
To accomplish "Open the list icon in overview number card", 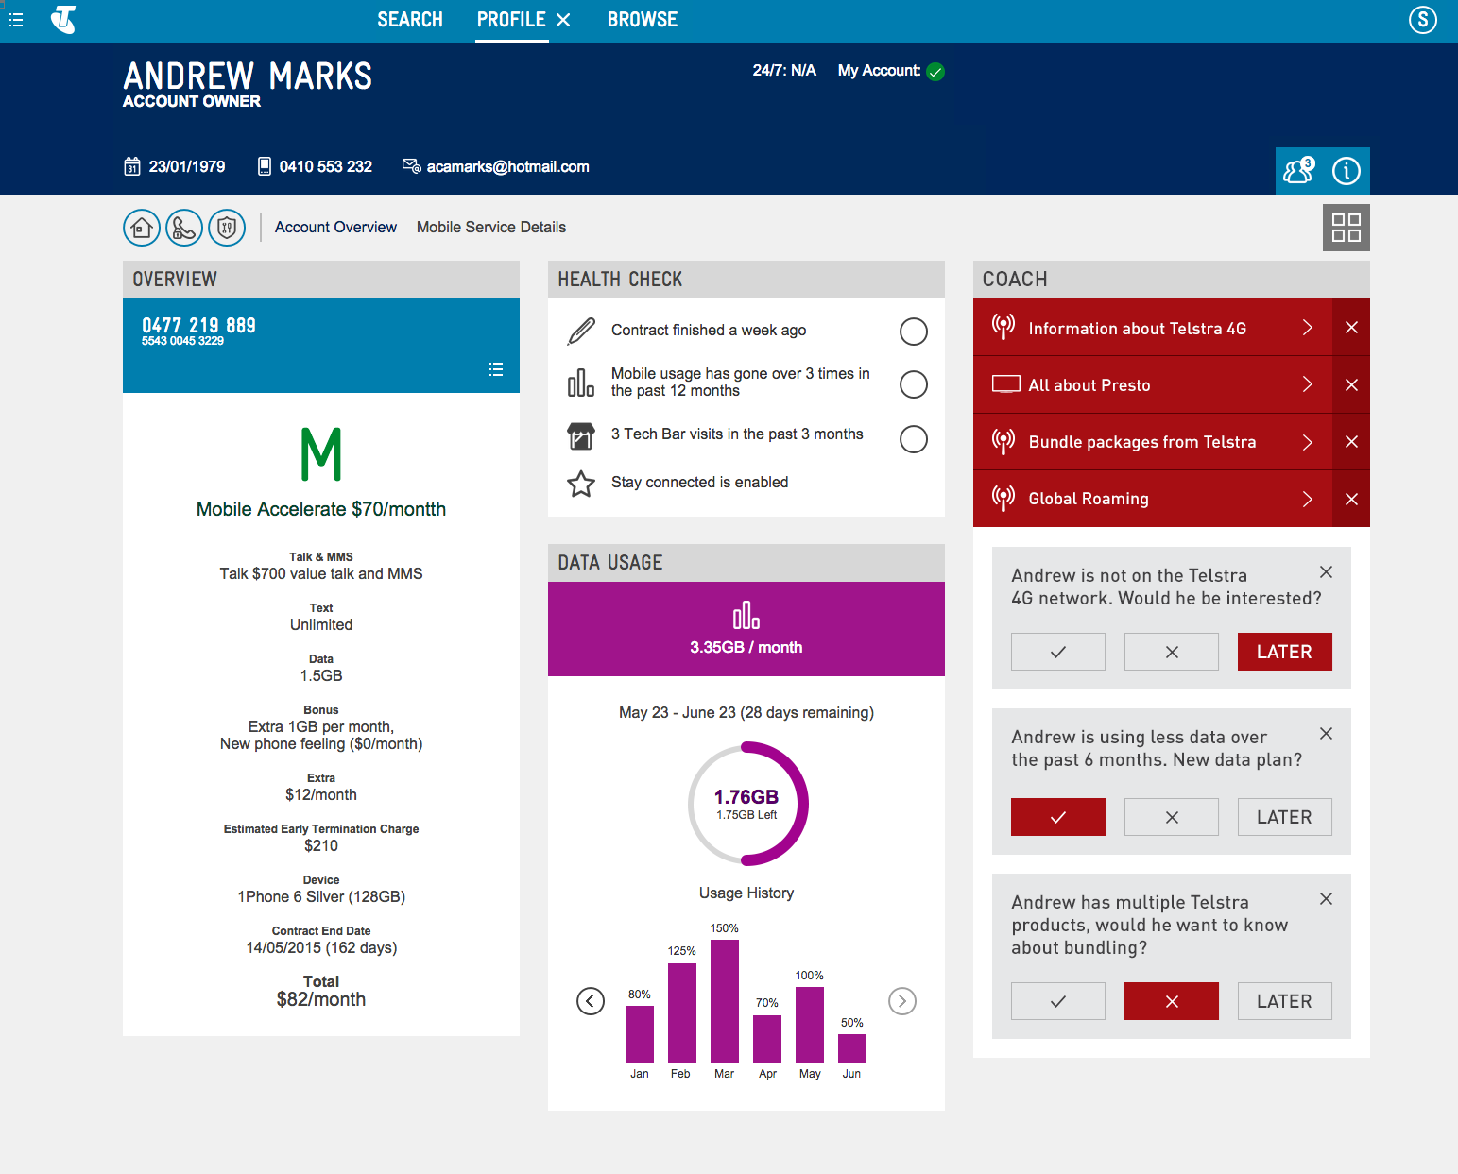I will click(496, 369).
